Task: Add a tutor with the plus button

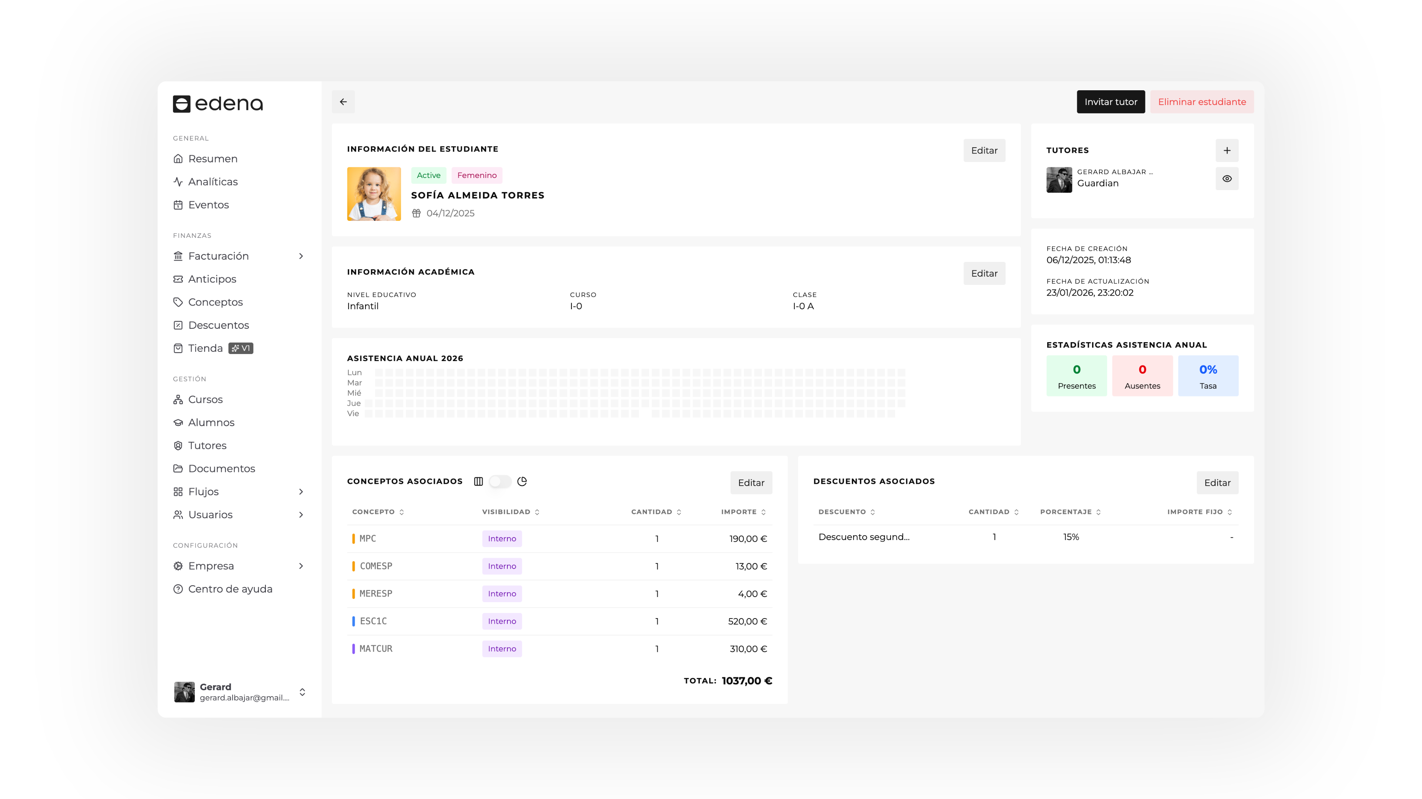Action: click(x=1227, y=150)
